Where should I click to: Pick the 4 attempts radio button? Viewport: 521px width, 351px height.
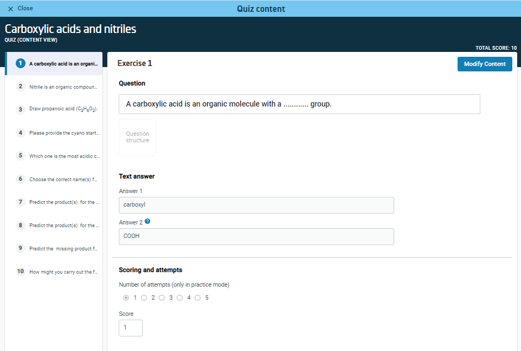tap(180, 297)
